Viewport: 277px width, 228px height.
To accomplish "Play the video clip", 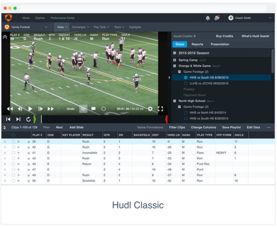I will click(30, 109).
